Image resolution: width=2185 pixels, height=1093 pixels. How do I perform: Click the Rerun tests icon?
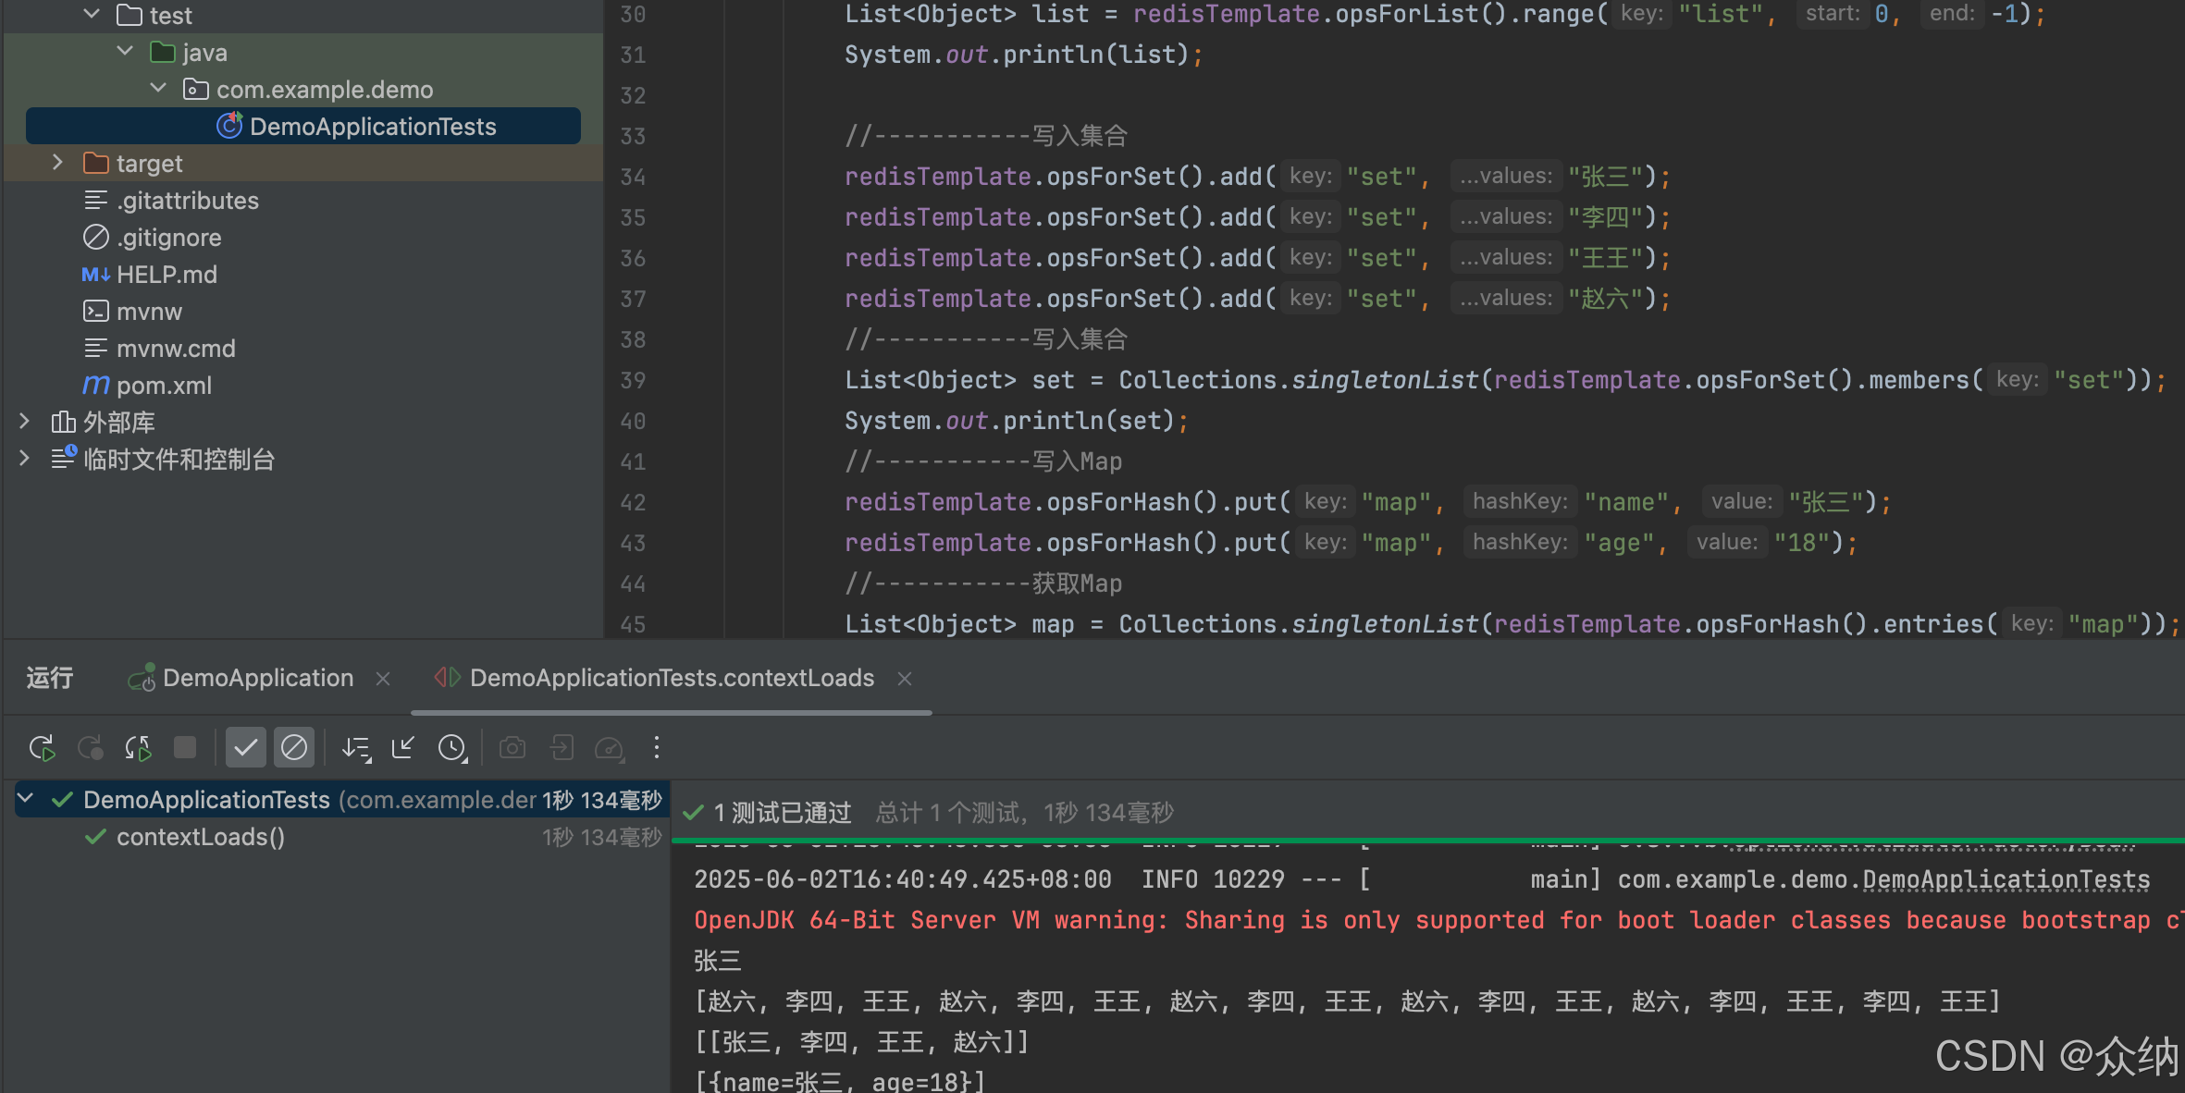tap(42, 747)
